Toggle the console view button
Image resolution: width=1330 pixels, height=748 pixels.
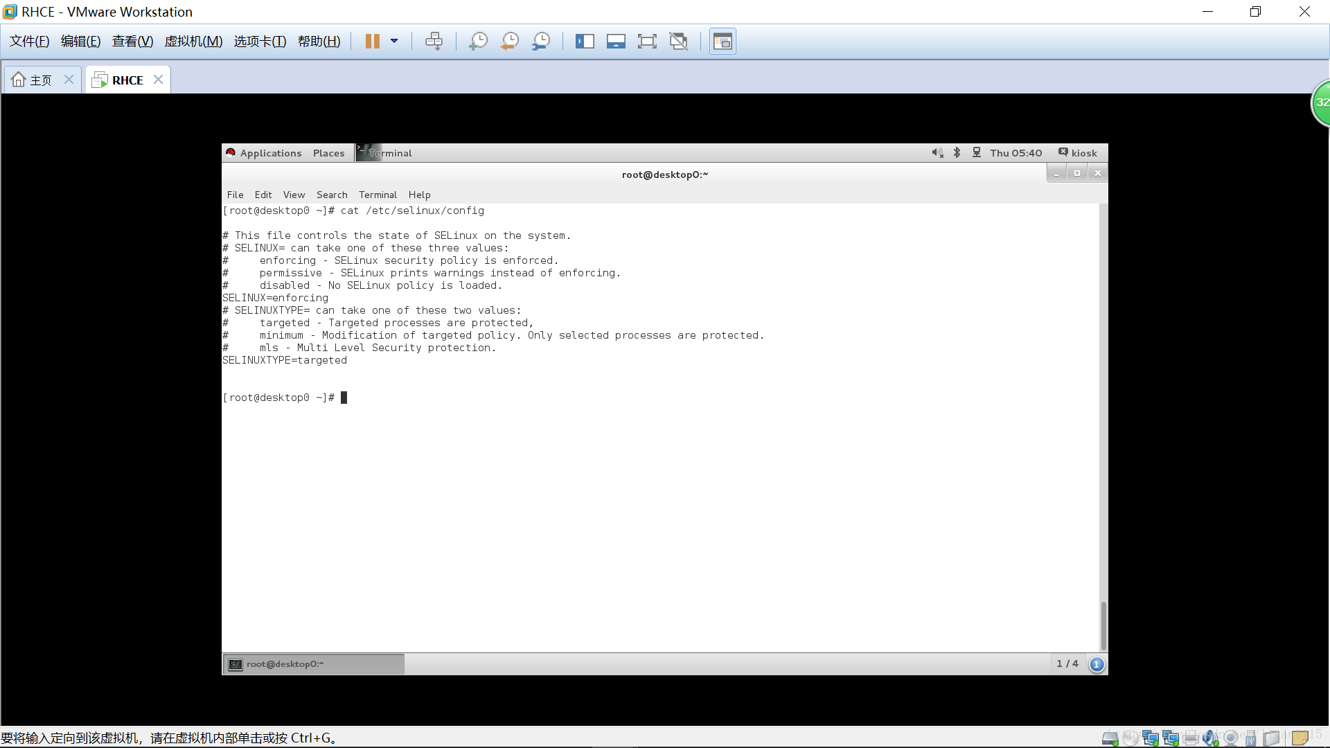point(722,42)
